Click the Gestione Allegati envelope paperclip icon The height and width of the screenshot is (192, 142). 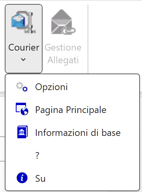pyautogui.click(x=63, y=22)
